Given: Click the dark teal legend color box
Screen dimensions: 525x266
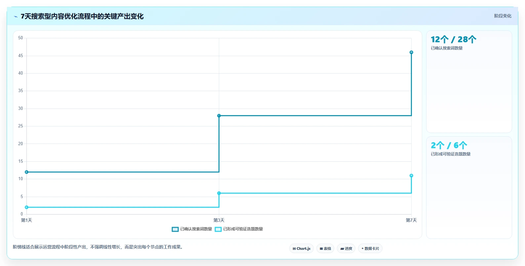Looking at the screenshot, I should coord(175,229).
